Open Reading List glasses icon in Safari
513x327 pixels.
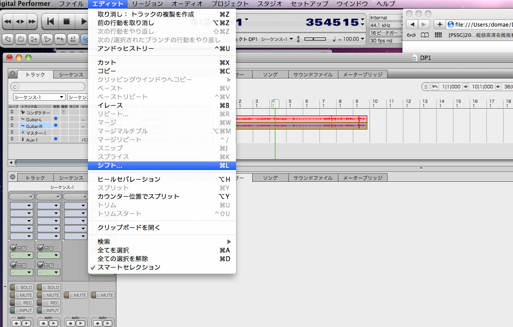(x=411, y=35)
